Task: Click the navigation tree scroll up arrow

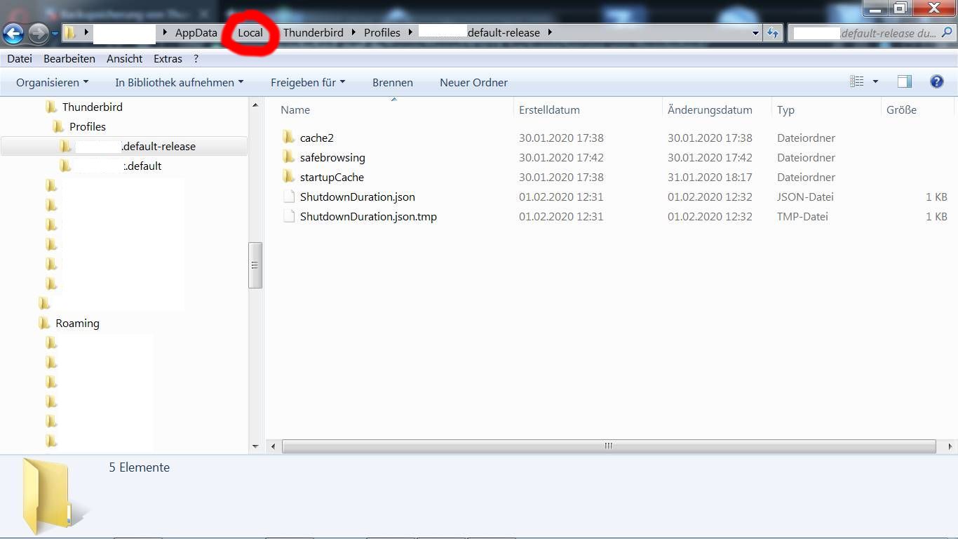Action: 255,105
